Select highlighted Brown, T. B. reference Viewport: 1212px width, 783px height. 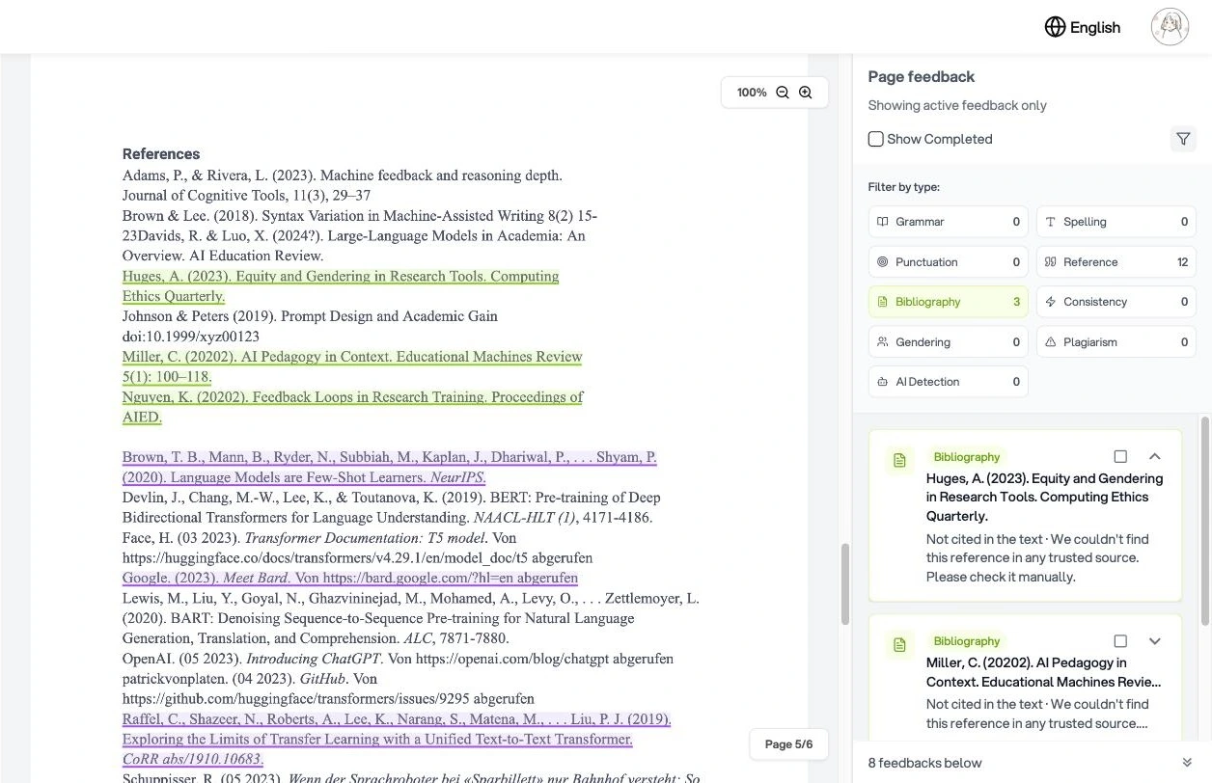pyautogui.click(x=389, y=467)
